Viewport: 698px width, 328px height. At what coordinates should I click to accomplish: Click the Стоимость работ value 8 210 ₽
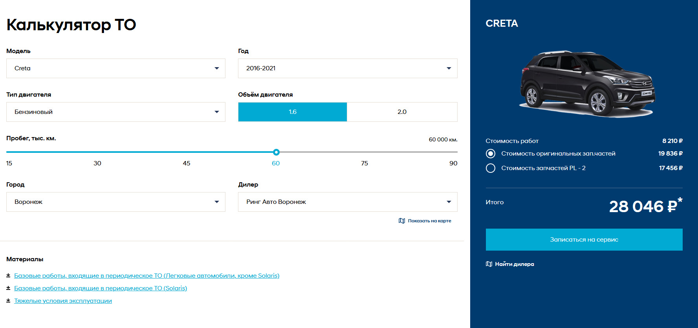pyautogui.click(x=672, y=141)
